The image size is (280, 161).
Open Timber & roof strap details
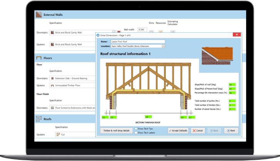[x=116, y=131]
